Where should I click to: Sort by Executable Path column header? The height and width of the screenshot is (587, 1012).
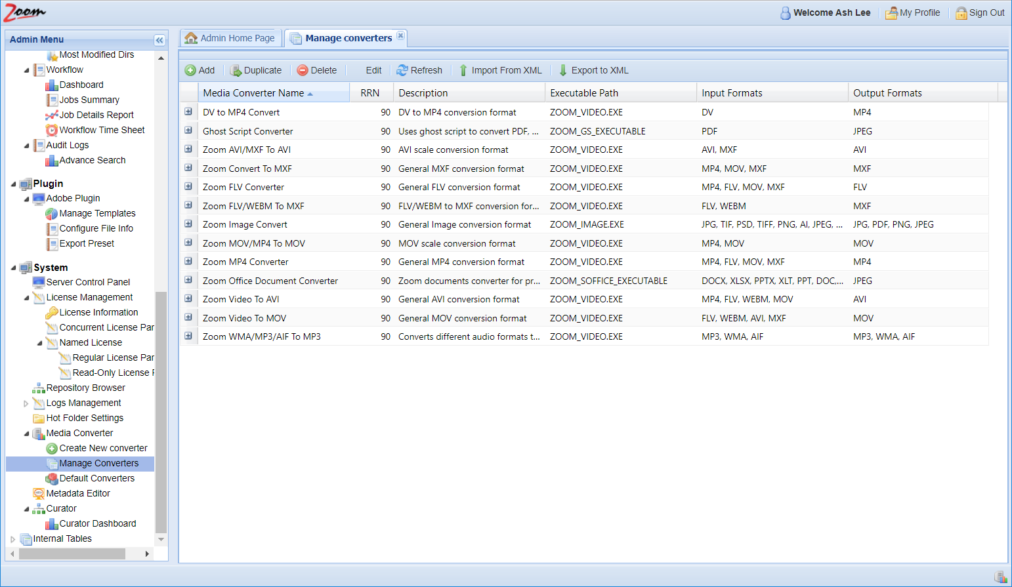coord(621,93)
